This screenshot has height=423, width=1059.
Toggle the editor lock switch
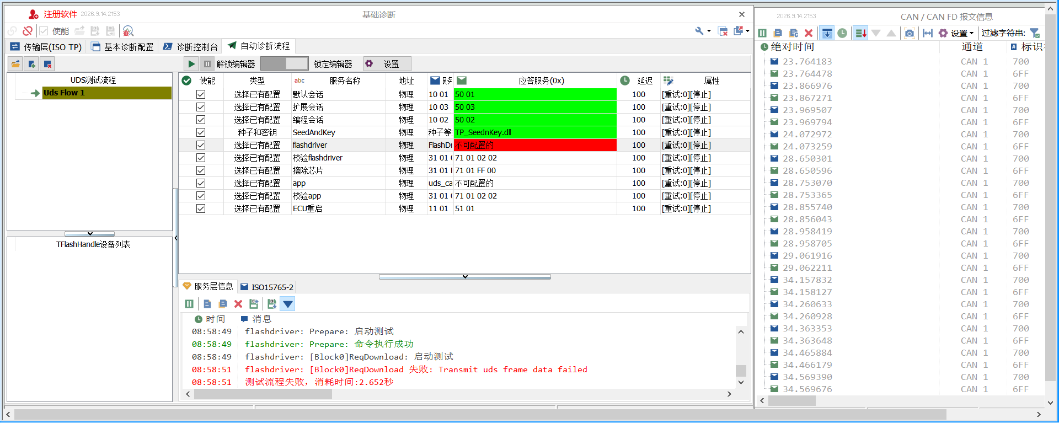pos(285,64)
